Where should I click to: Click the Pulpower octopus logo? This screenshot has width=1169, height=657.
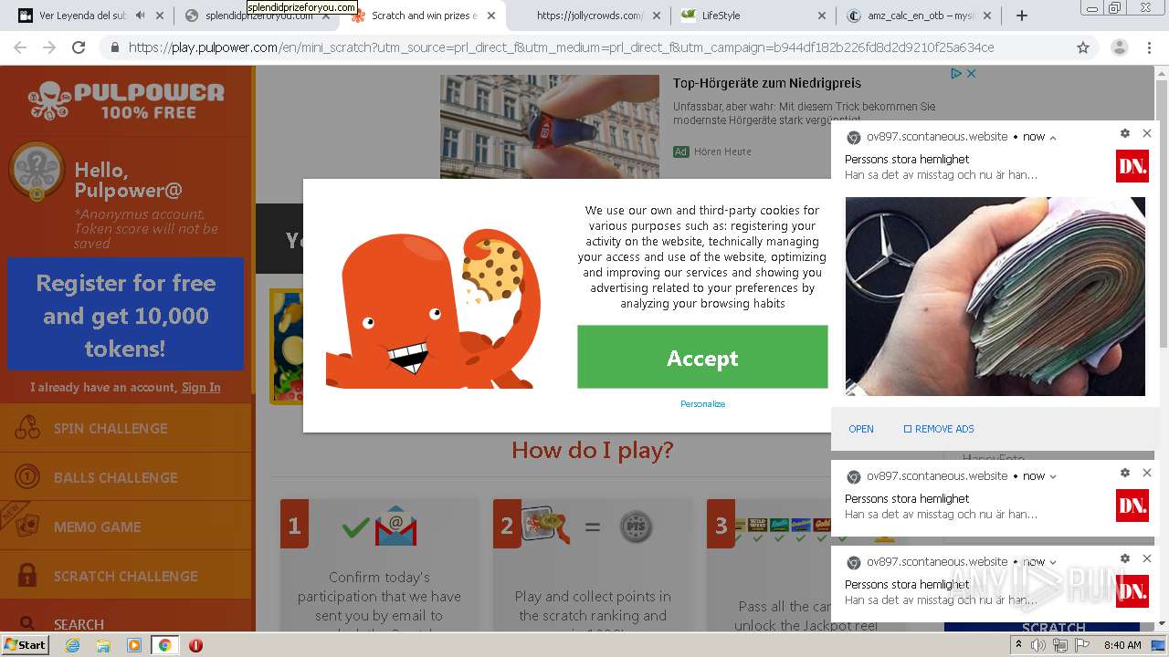tap(49, 99)
